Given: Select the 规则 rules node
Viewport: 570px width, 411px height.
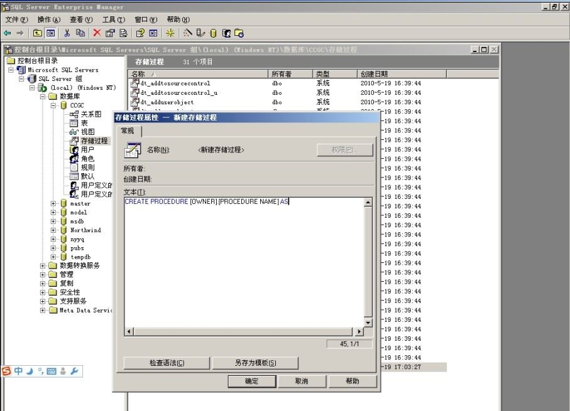Looking at the screenshot, I should 87,168.
